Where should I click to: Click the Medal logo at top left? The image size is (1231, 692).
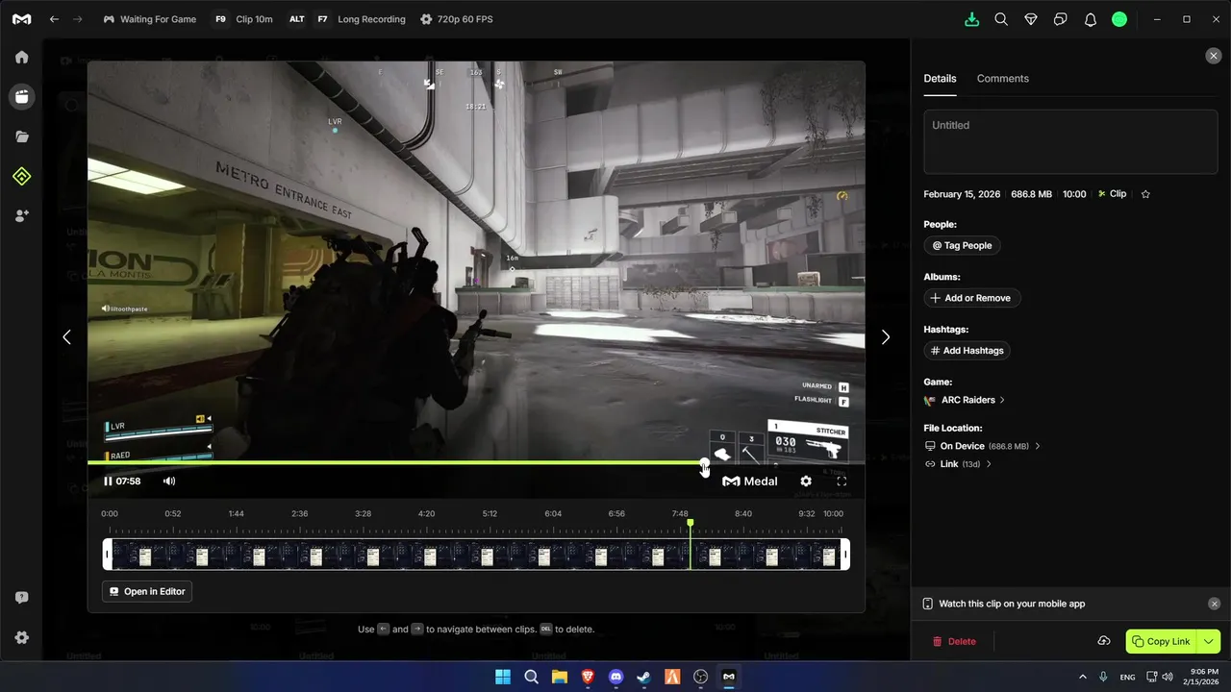click(21, 19)
